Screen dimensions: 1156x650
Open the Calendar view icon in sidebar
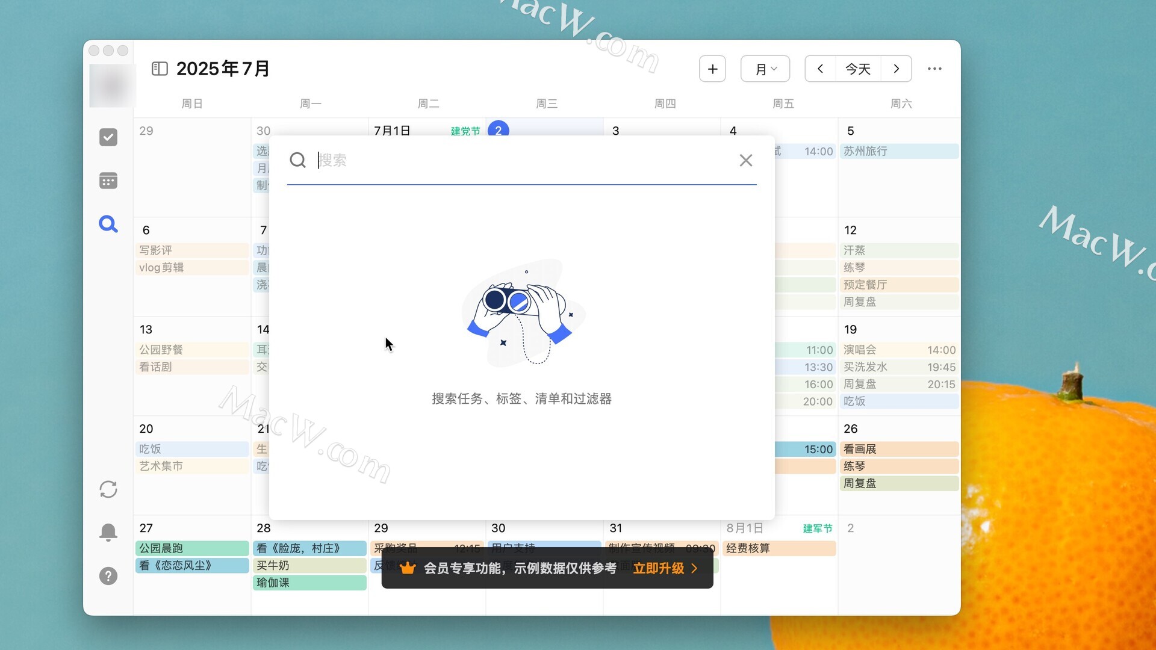click(x=108, y=181)
